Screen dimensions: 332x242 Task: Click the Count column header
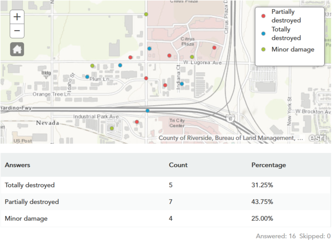tap(178, 165)
